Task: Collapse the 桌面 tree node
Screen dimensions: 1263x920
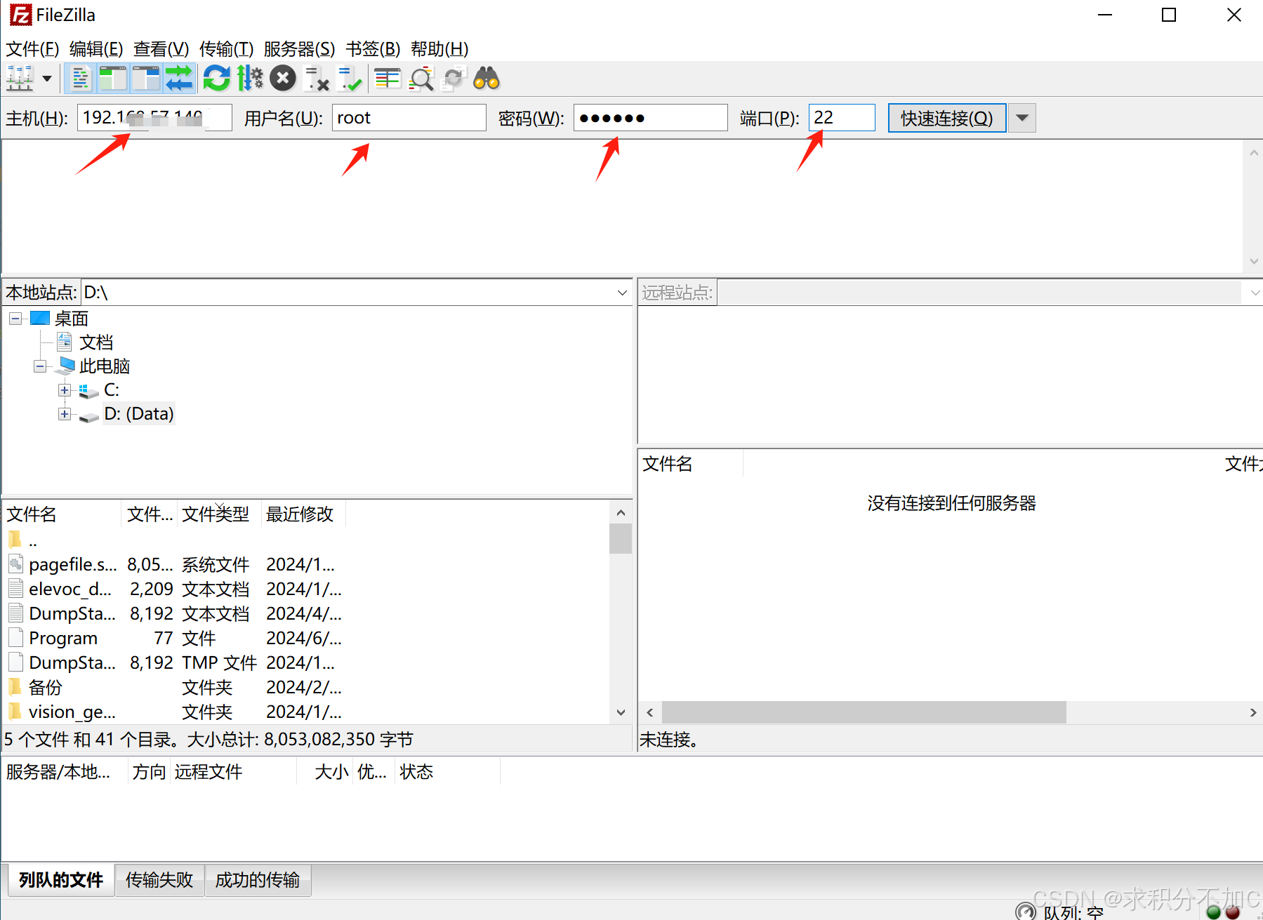Action: [x=15, y=319]
